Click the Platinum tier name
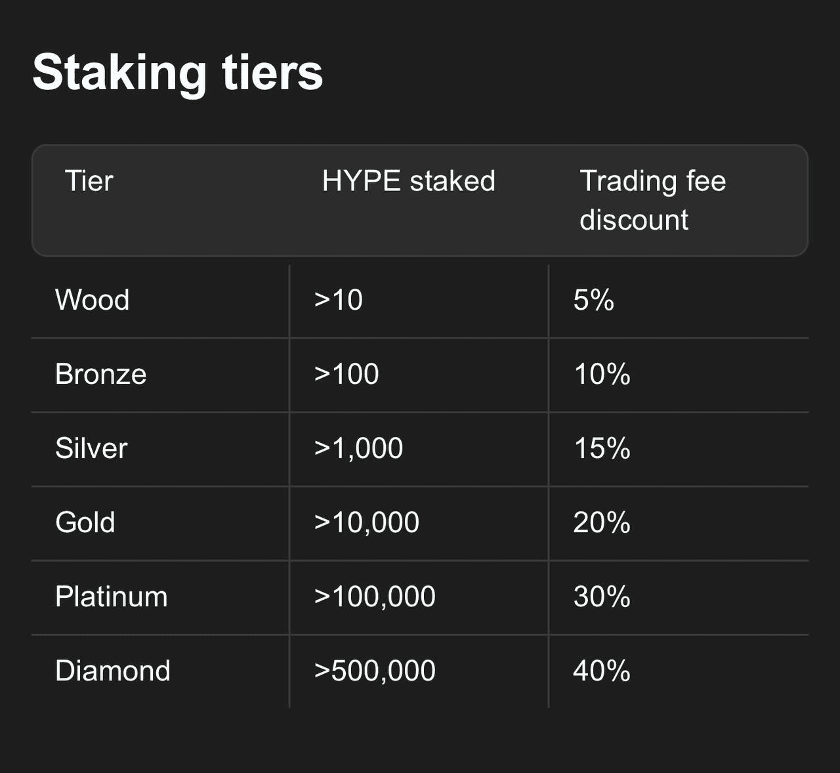 [x=112, y=596]
